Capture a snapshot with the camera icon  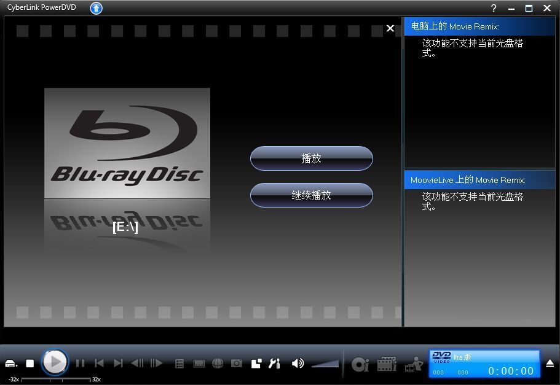(x=237, y=364)
